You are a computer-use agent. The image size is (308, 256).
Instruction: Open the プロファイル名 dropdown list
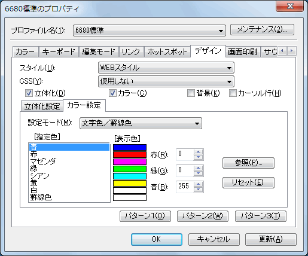(x=150, y=31)
